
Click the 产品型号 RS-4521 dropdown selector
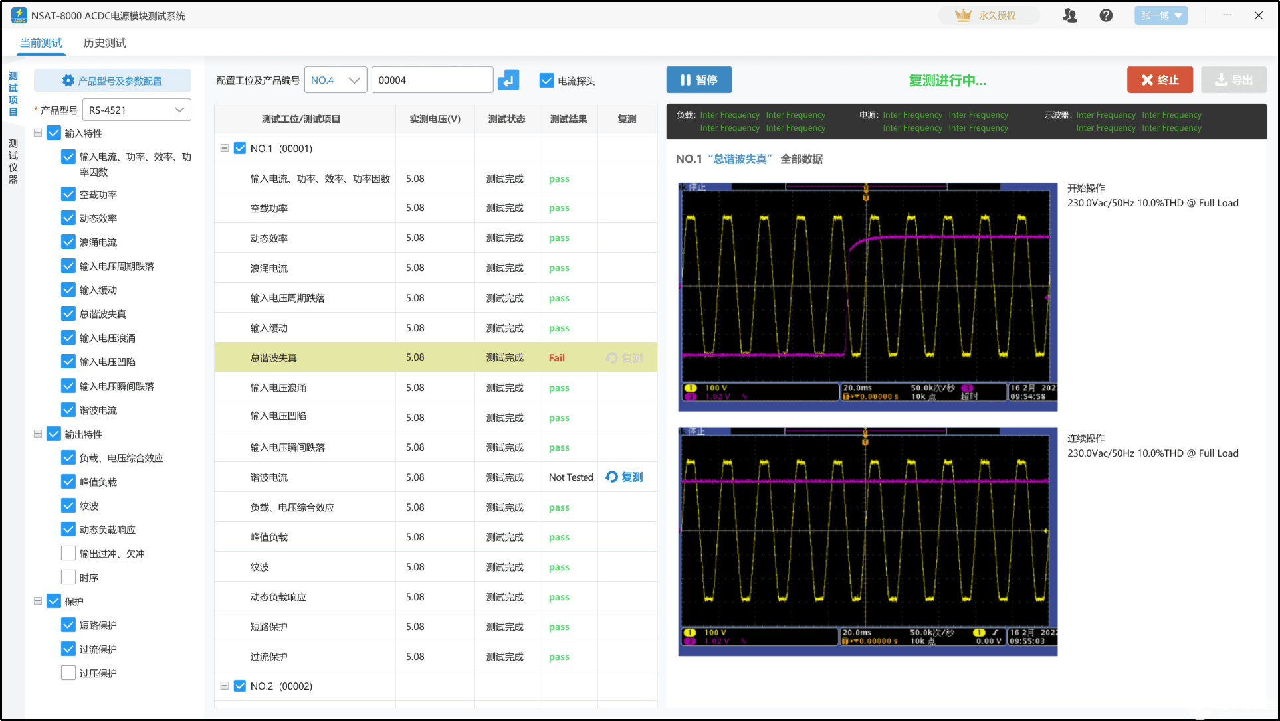(137, 110)
